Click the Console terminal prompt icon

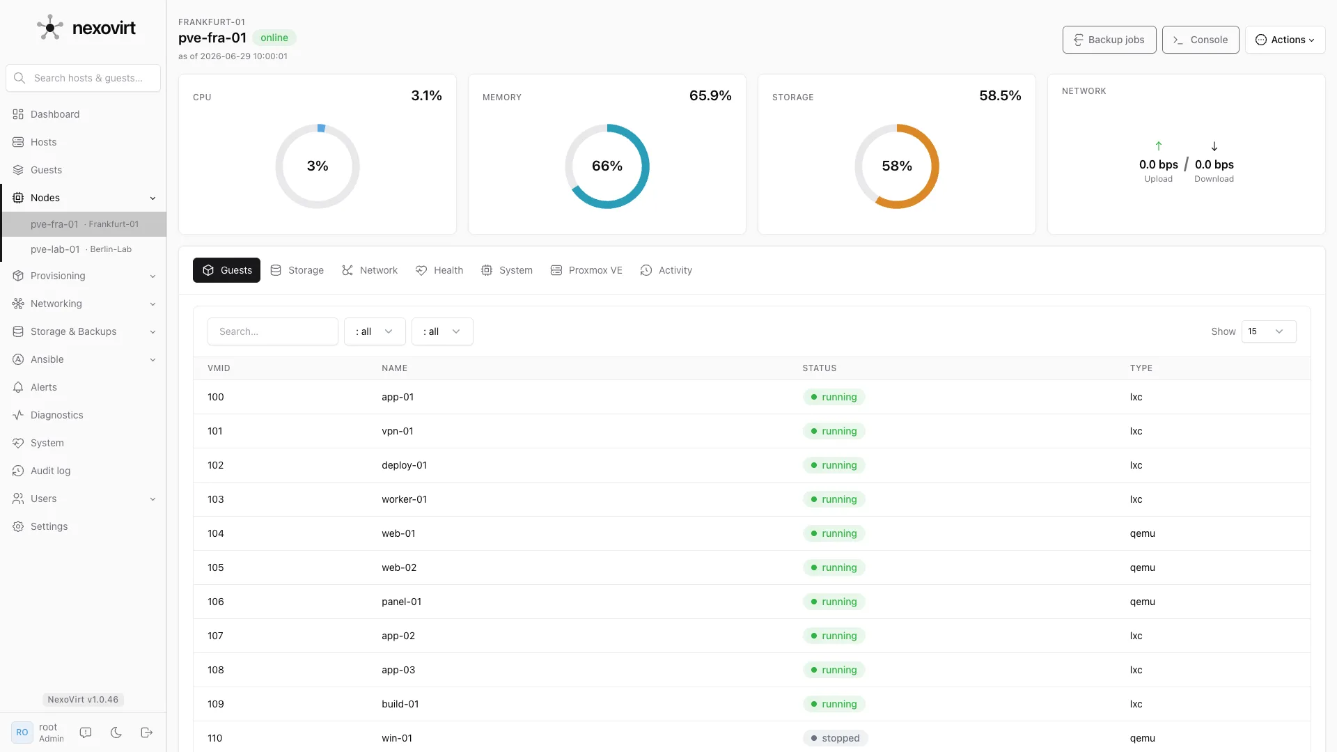(1178, 40)
